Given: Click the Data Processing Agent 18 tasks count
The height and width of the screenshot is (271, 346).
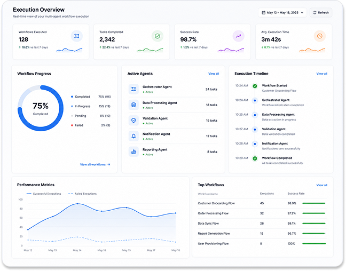Looking at the screenshot, I should (211, 105).
